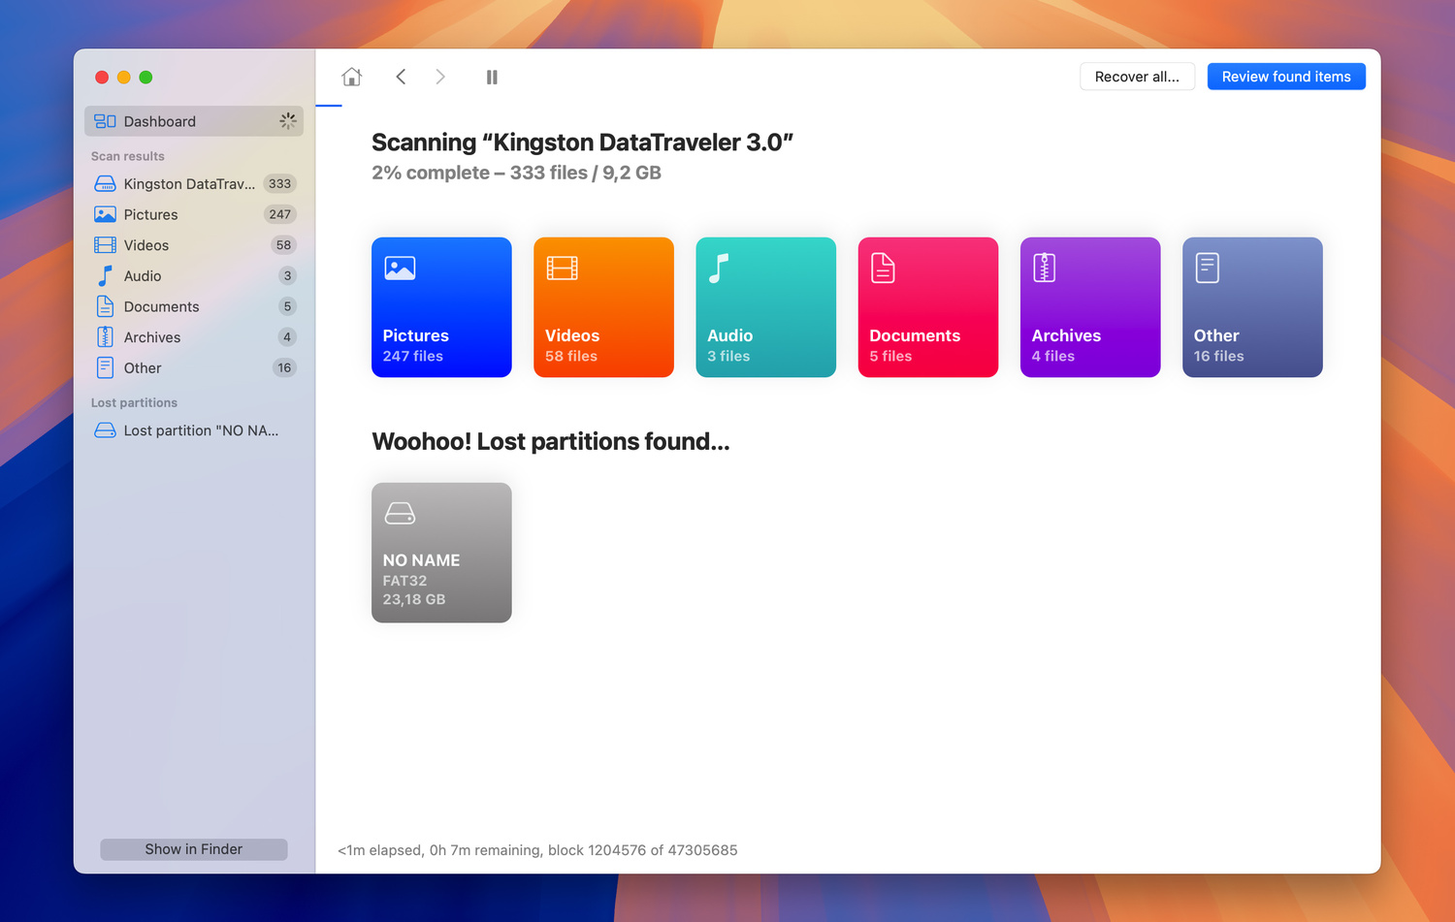Select Documents in the sidebar
Image resolution: width=1455 pixels, height=922 pixels.
click(194, 306)
